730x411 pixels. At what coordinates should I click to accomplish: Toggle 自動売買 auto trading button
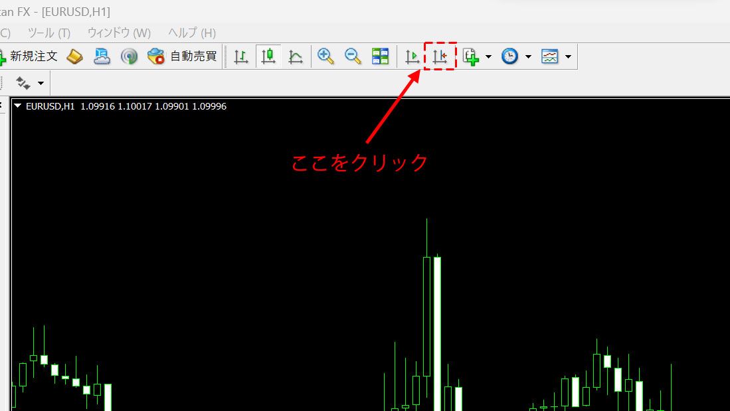click(183, 56)
